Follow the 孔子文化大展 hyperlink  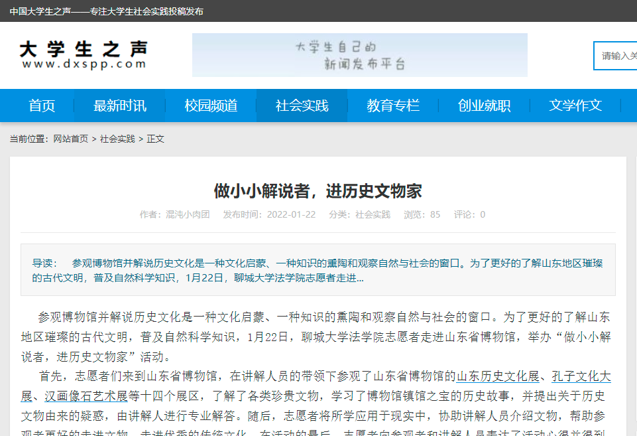pyautogui.click(x=581, y=377)
